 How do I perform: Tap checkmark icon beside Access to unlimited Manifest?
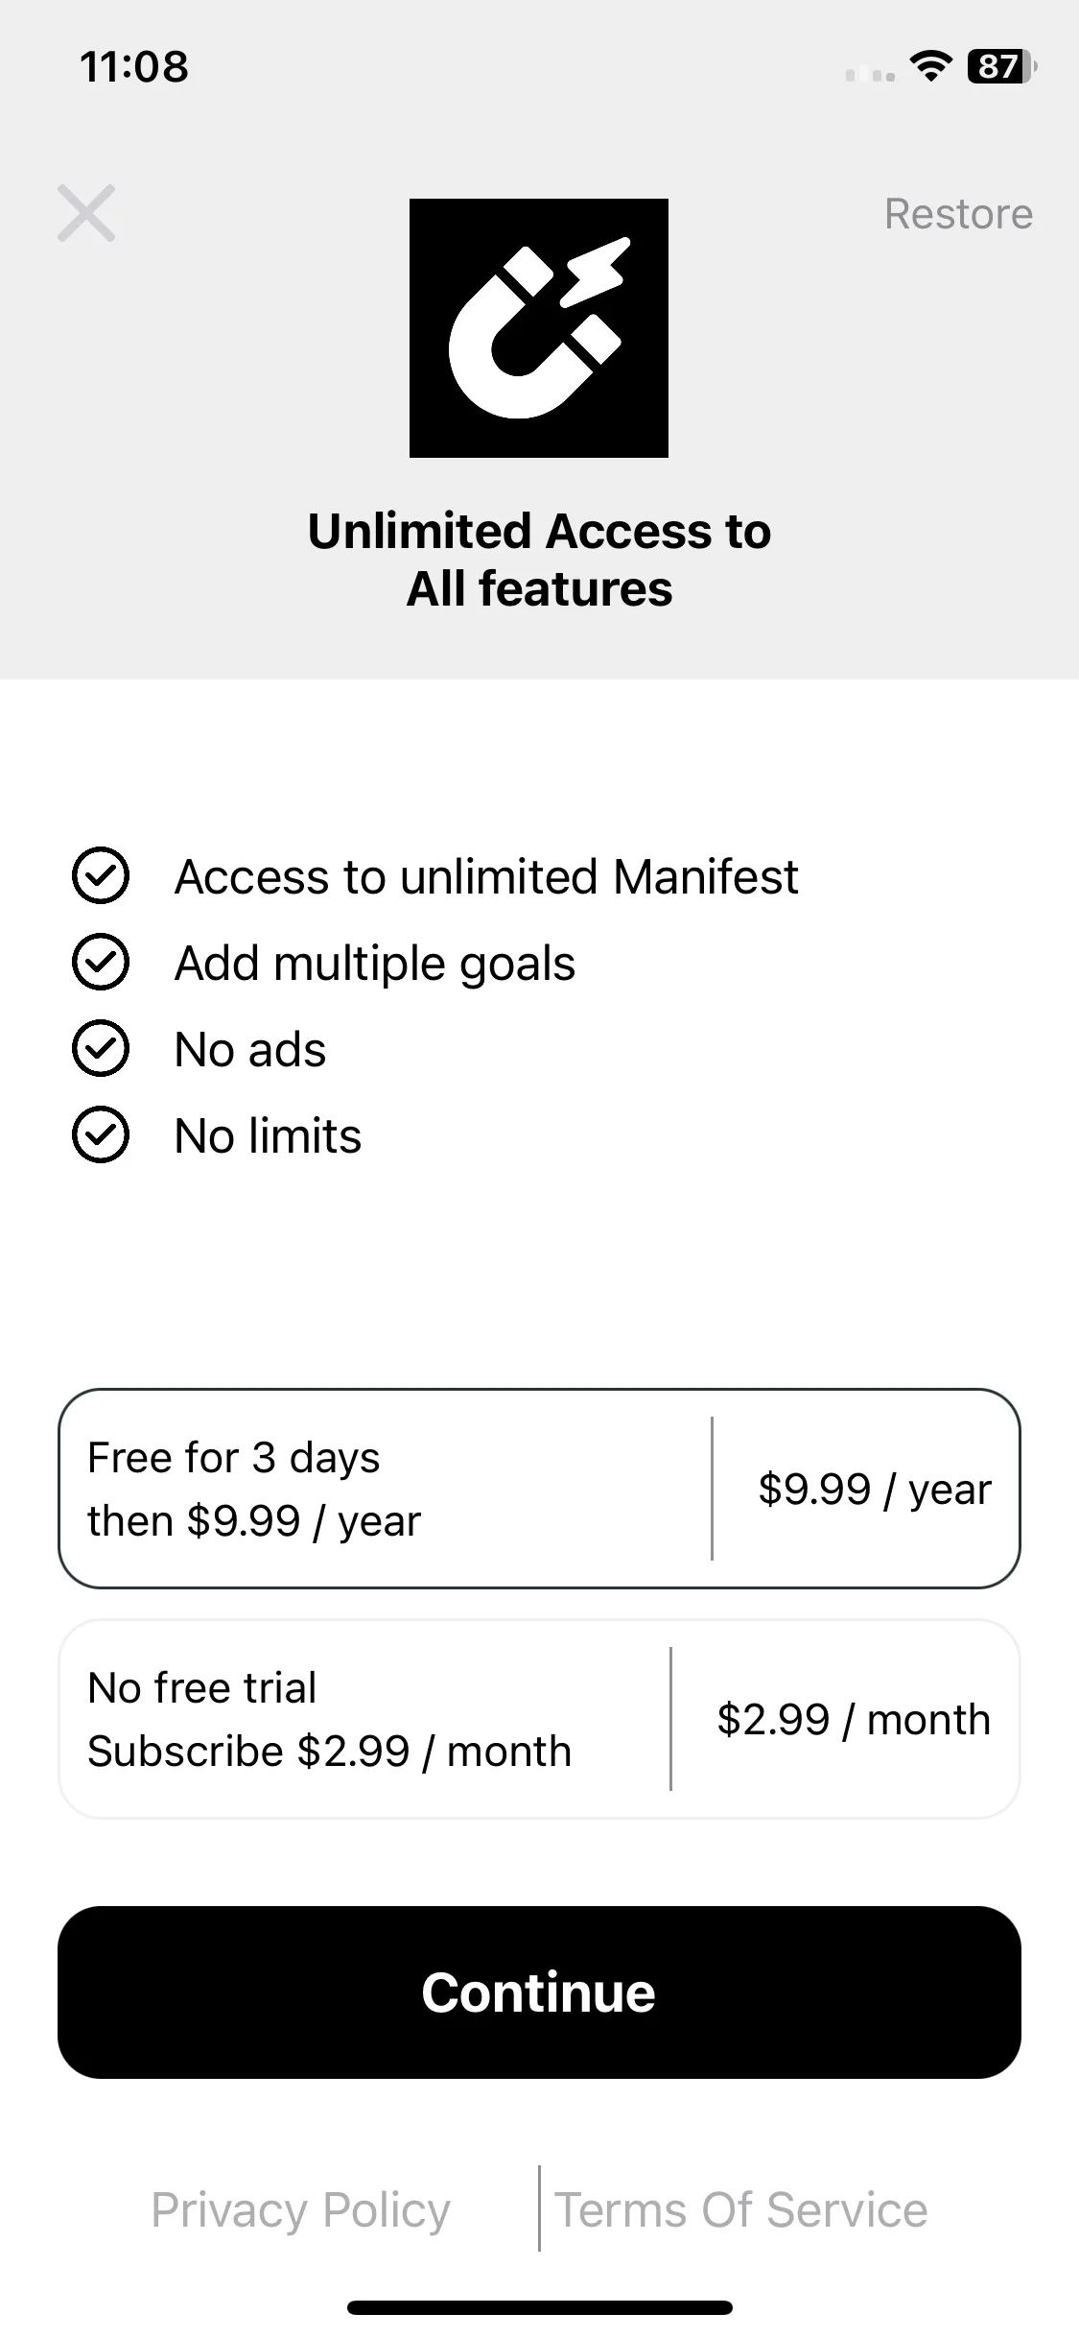coord(101,875)
